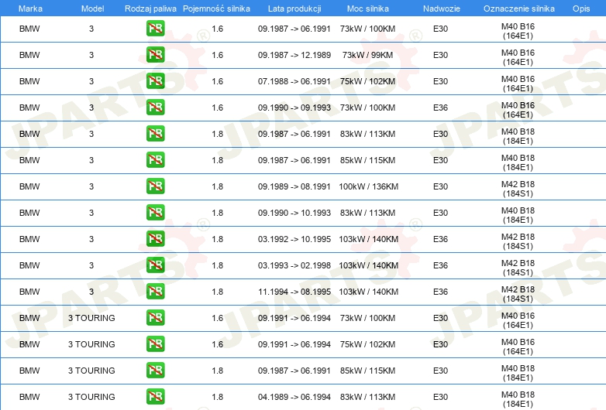Viewport: 606px width, 410px height.
Task: Click the M40 B18 (184E1) engine code in the 04.1989 row
Action: [518, 399]
